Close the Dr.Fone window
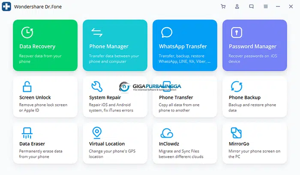300x175 pixels. (x=291, y=6)
